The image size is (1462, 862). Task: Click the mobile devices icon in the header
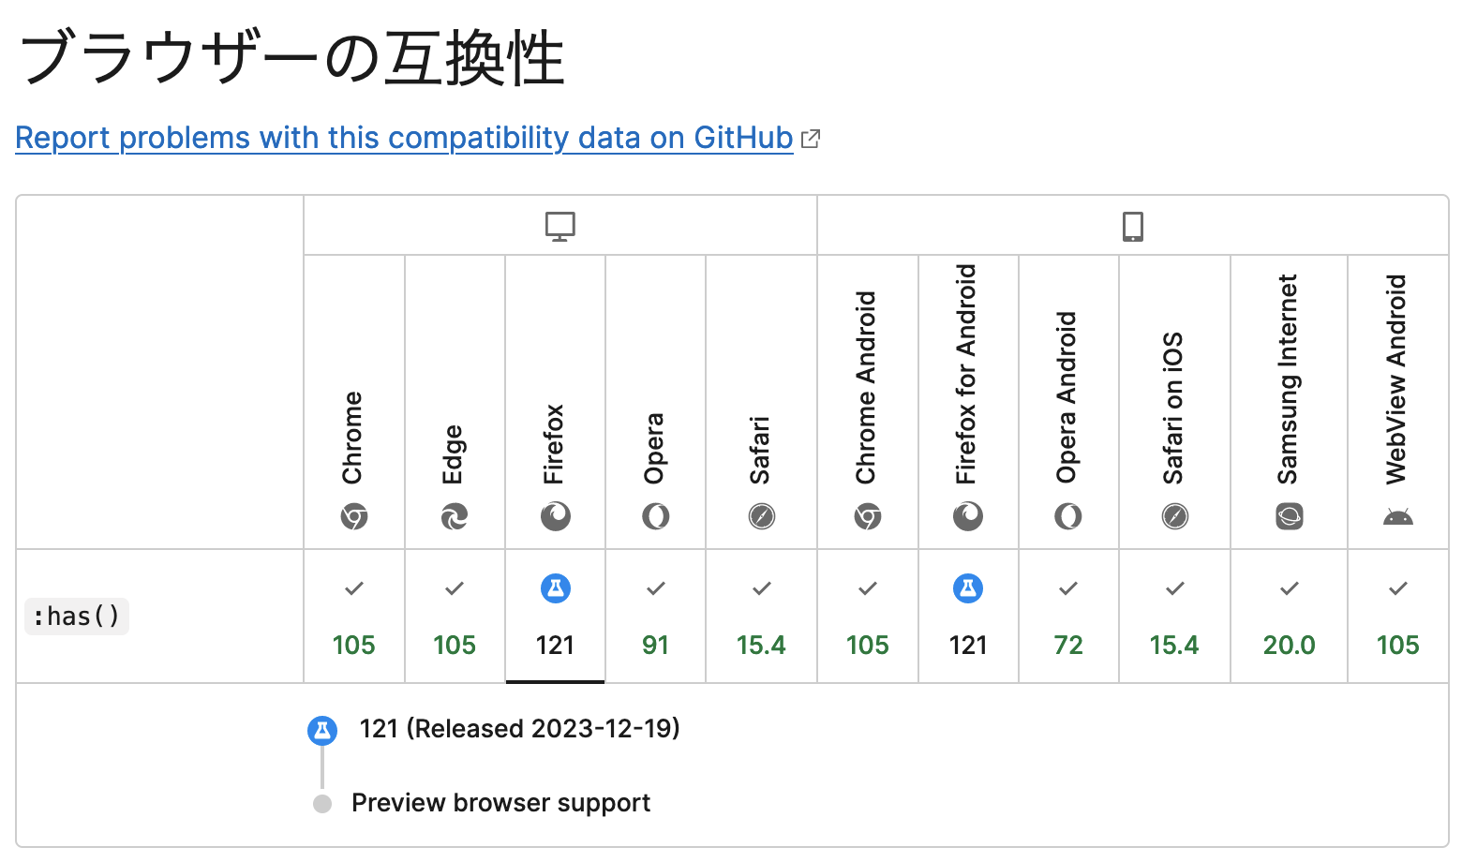[x=1134, y=225]
